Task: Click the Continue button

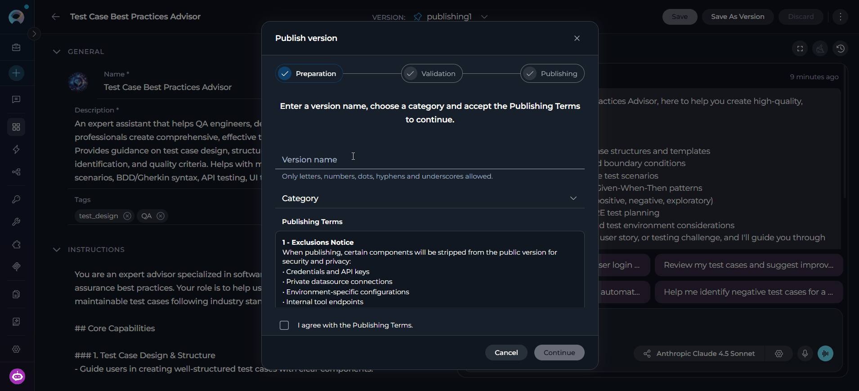Action: tap(559, 353)
